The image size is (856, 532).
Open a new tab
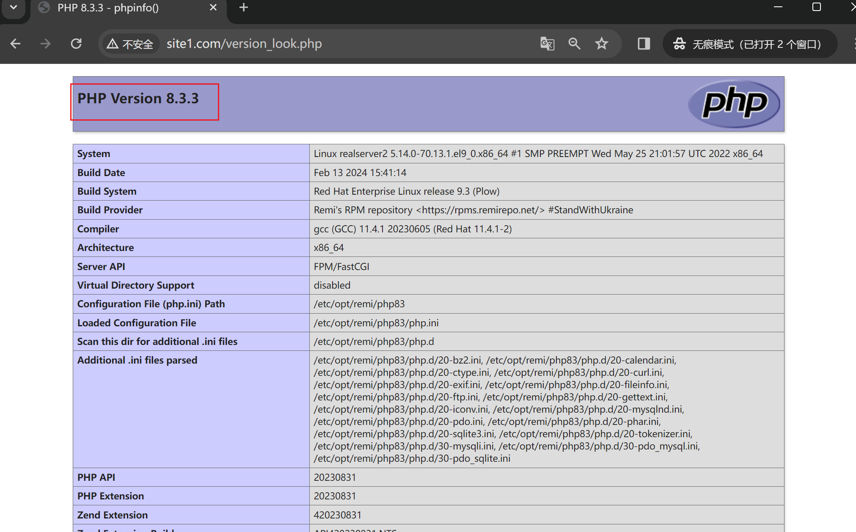[244, 8]
